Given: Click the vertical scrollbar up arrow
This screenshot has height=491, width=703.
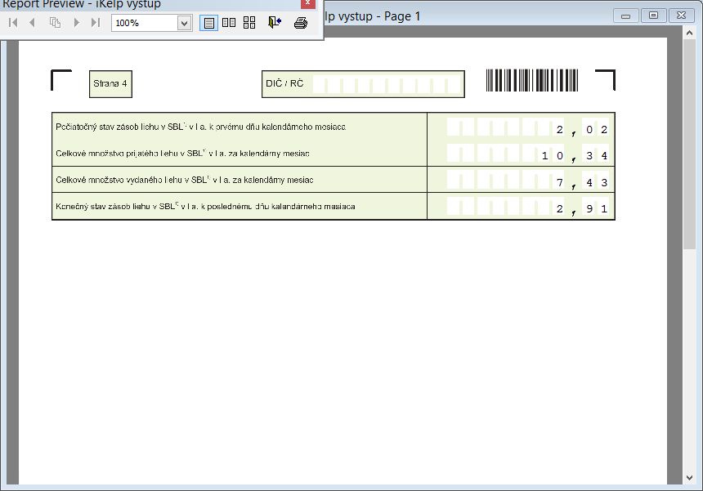Looking at the screenshot, I should [x=690, y=32].
